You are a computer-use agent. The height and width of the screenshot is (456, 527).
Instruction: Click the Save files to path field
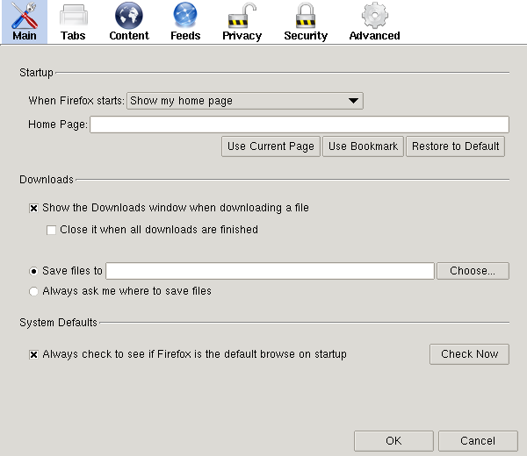pos(270,271)
